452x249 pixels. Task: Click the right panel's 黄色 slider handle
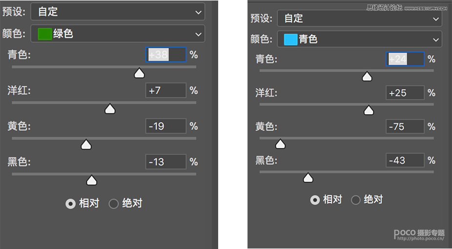[280, 144]
